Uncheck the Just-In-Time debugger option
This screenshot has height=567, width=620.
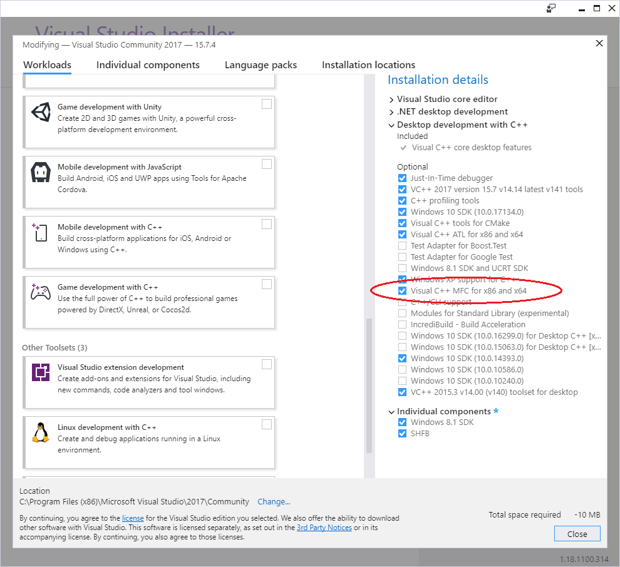(x=402, y=178)
